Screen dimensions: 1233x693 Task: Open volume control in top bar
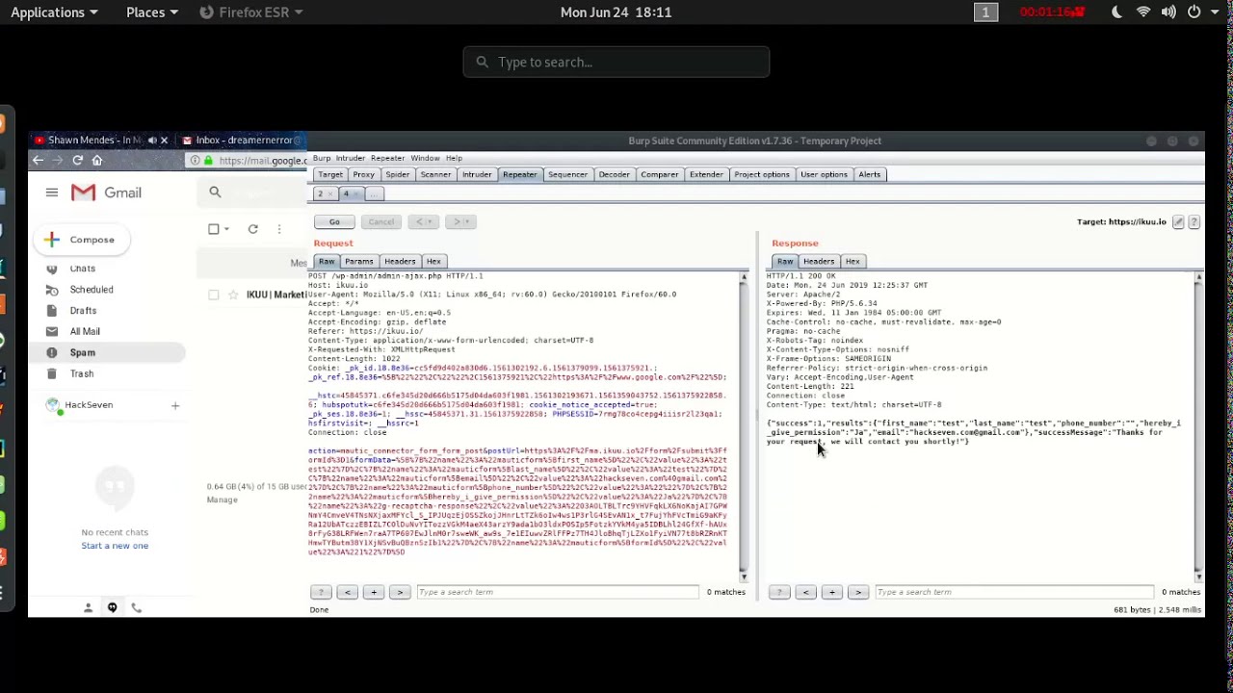click(x=1168, y=13)
